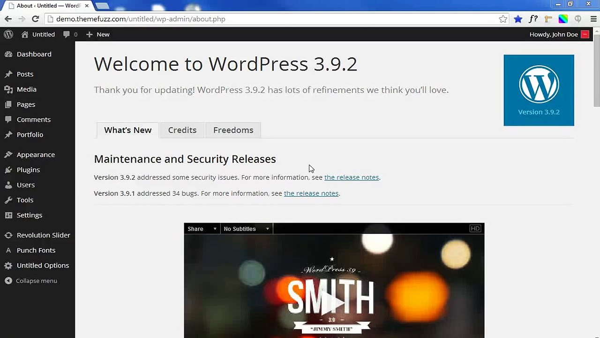
Task: Open a new browser tab
Action: pyautogui.click(x=102, y=6)
